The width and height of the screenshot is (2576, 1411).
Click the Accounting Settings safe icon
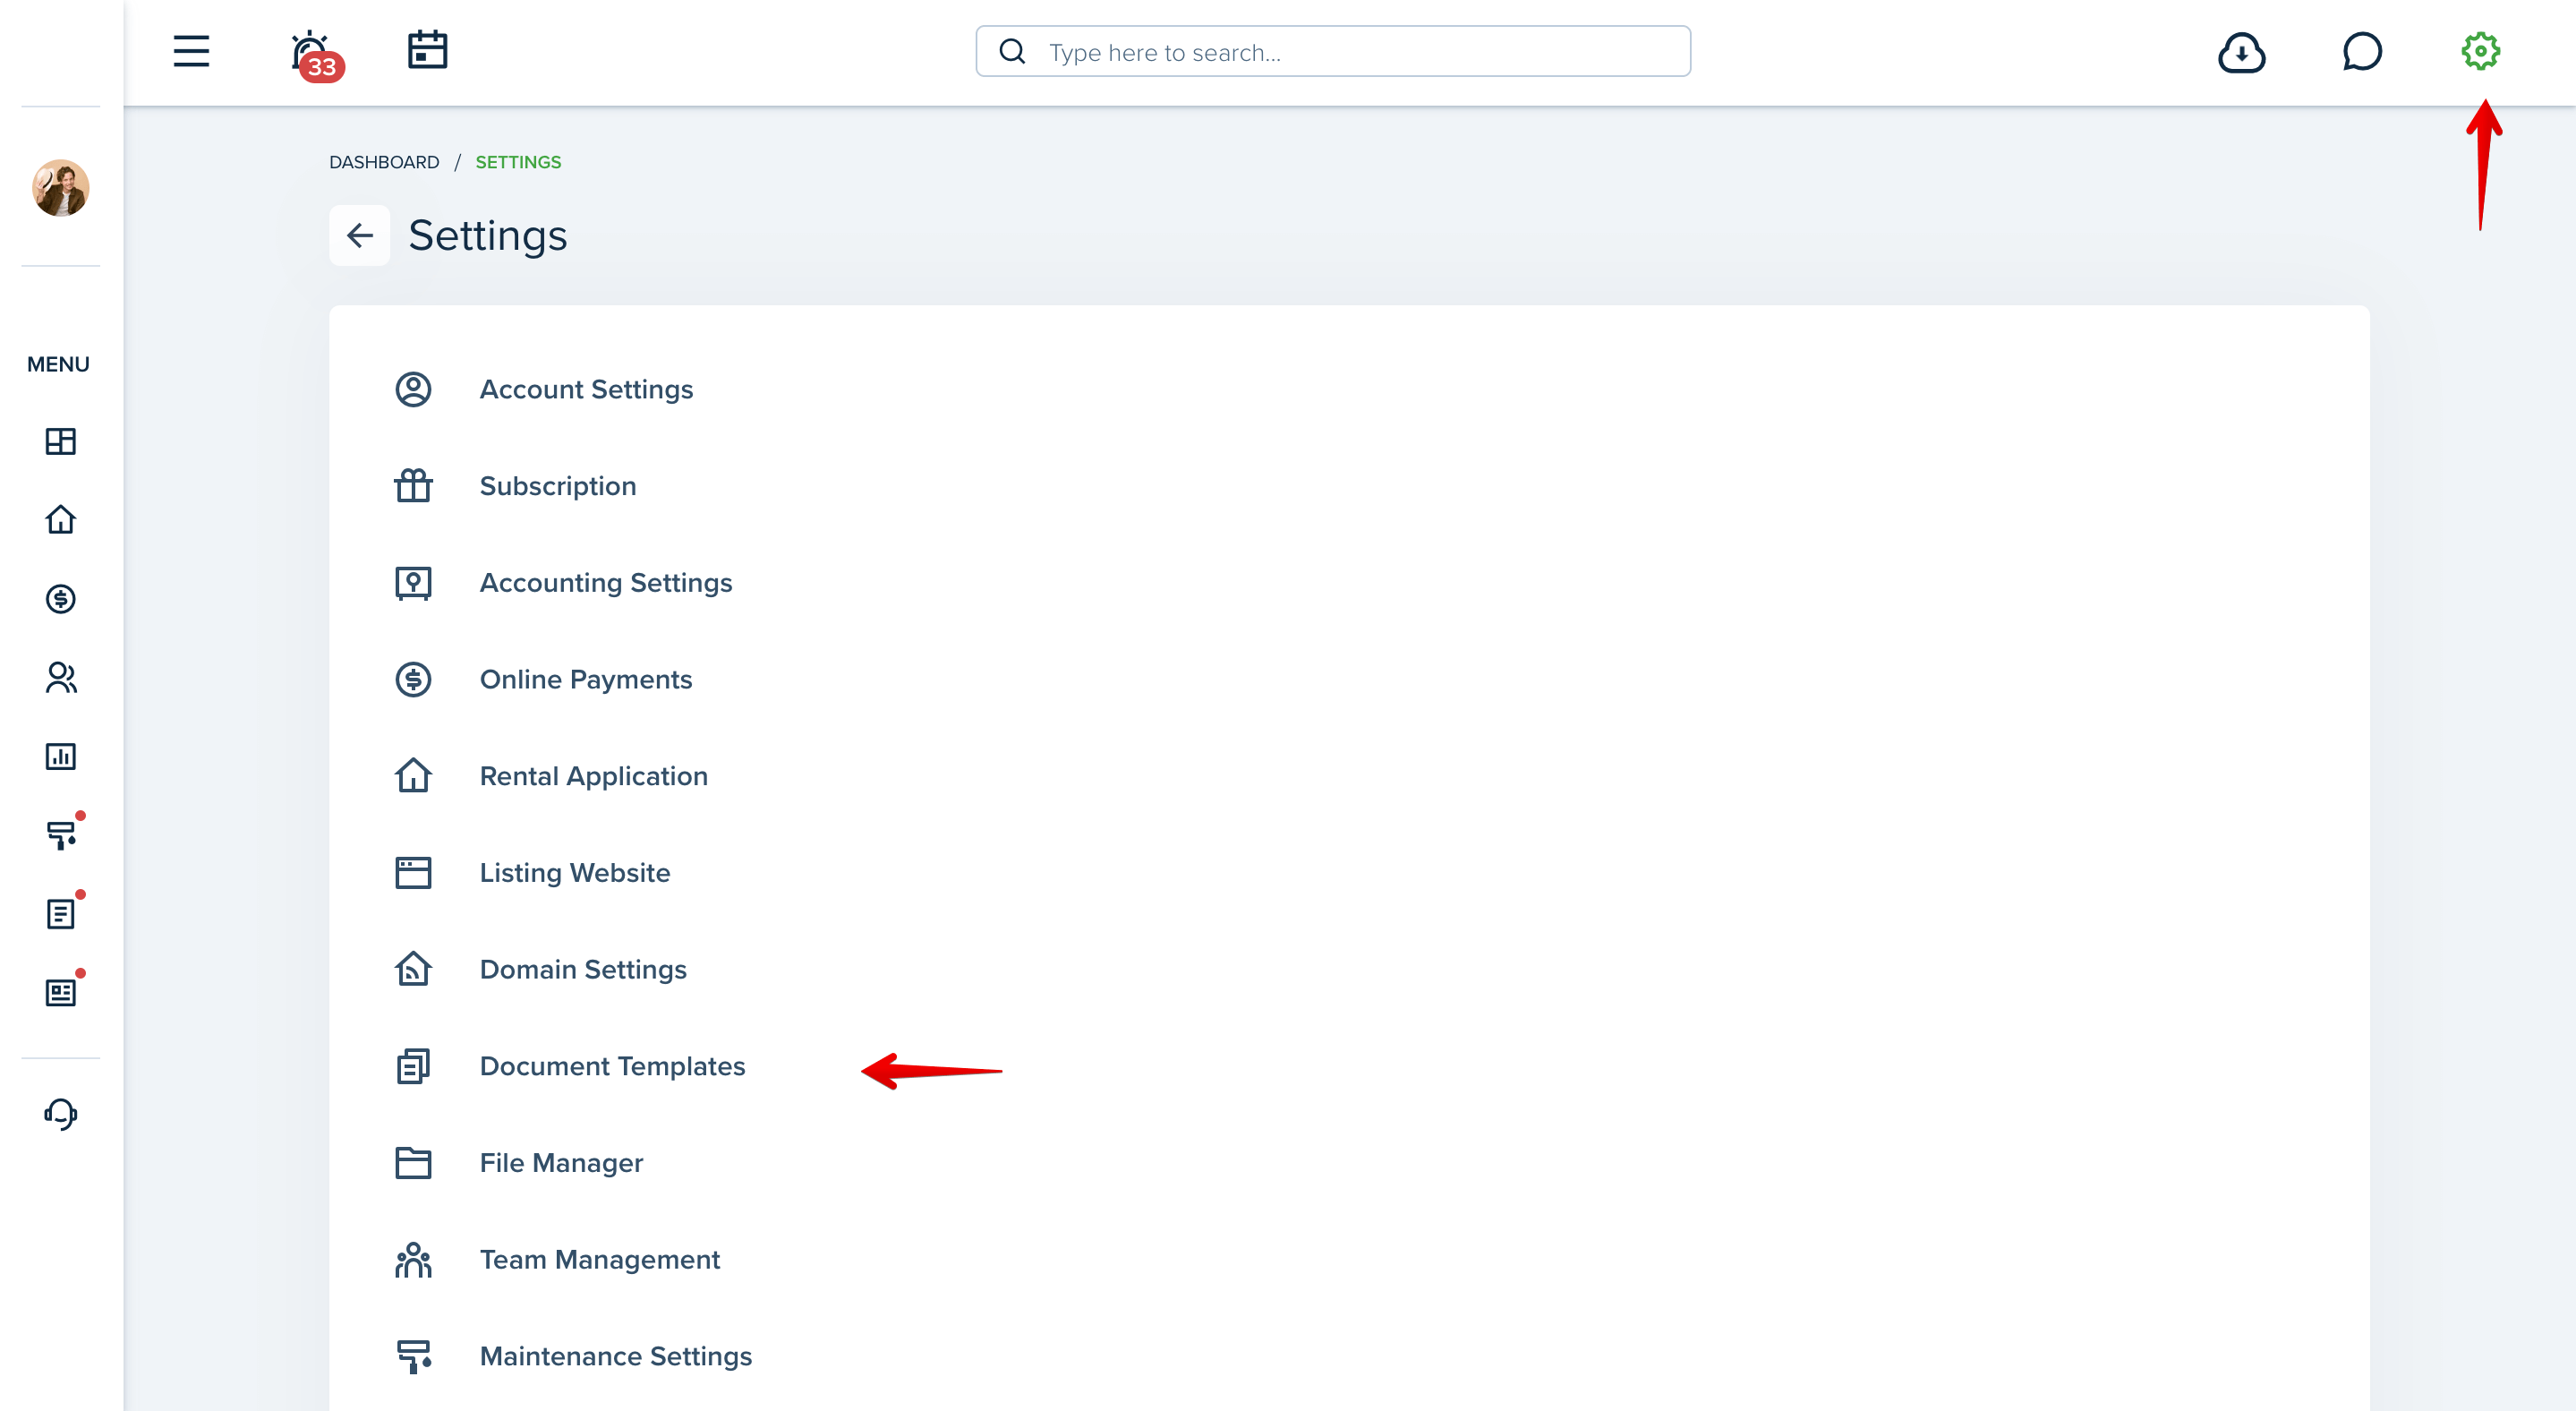(x=413, y=583)
